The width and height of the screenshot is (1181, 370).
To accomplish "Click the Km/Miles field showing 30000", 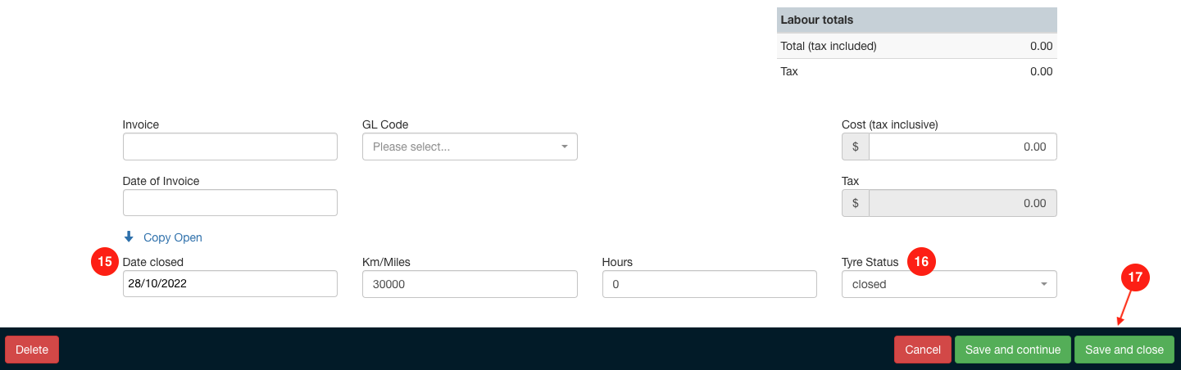I will [470, 284].
